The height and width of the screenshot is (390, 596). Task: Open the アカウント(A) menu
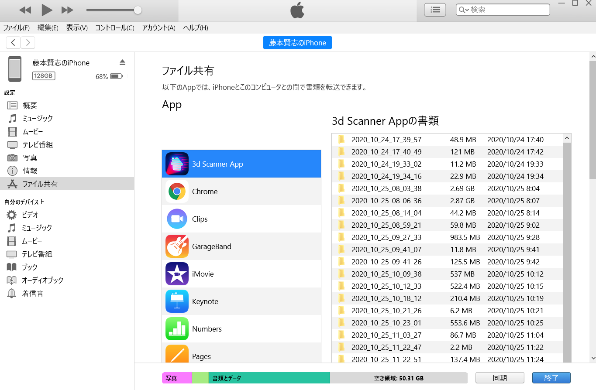(158, 28)
